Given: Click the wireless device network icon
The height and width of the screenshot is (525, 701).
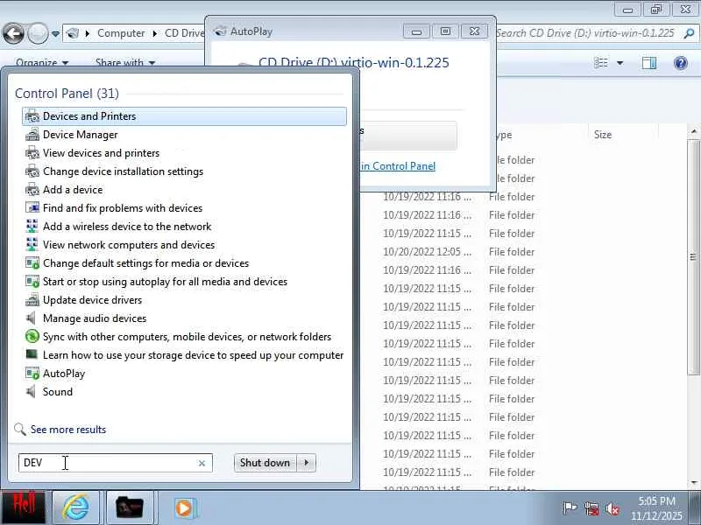Looking at the screenshot, I should 32,227.
